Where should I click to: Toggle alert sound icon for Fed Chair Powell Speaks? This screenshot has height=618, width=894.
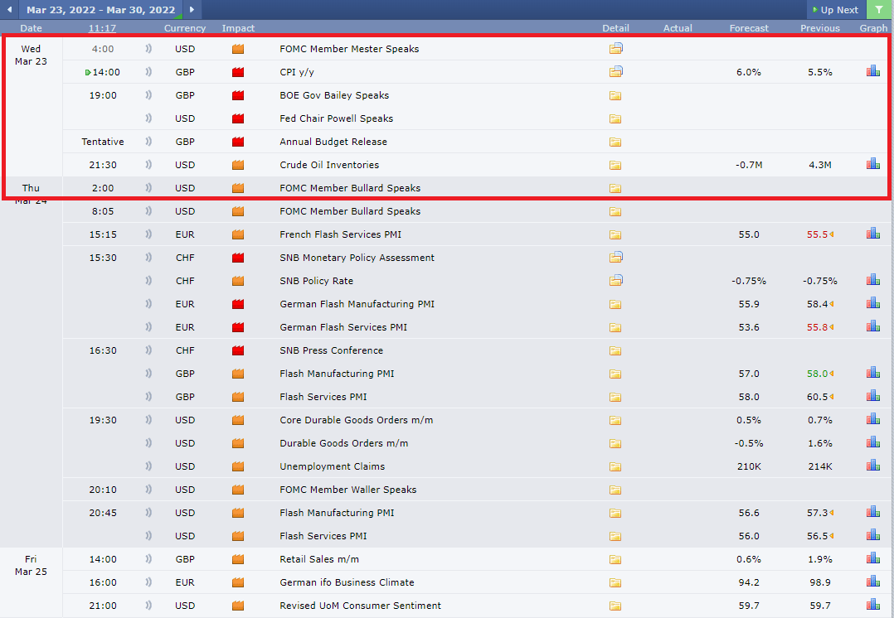(148, 118)
